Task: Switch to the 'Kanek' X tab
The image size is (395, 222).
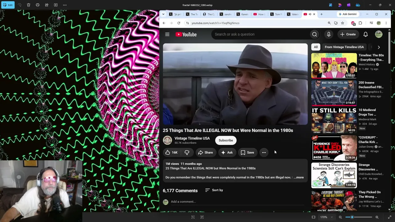Action: tap(243, 14)
